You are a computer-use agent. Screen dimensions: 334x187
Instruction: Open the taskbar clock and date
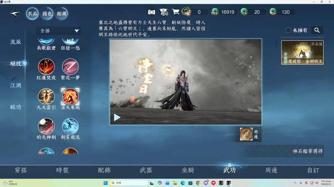[326, 183]
